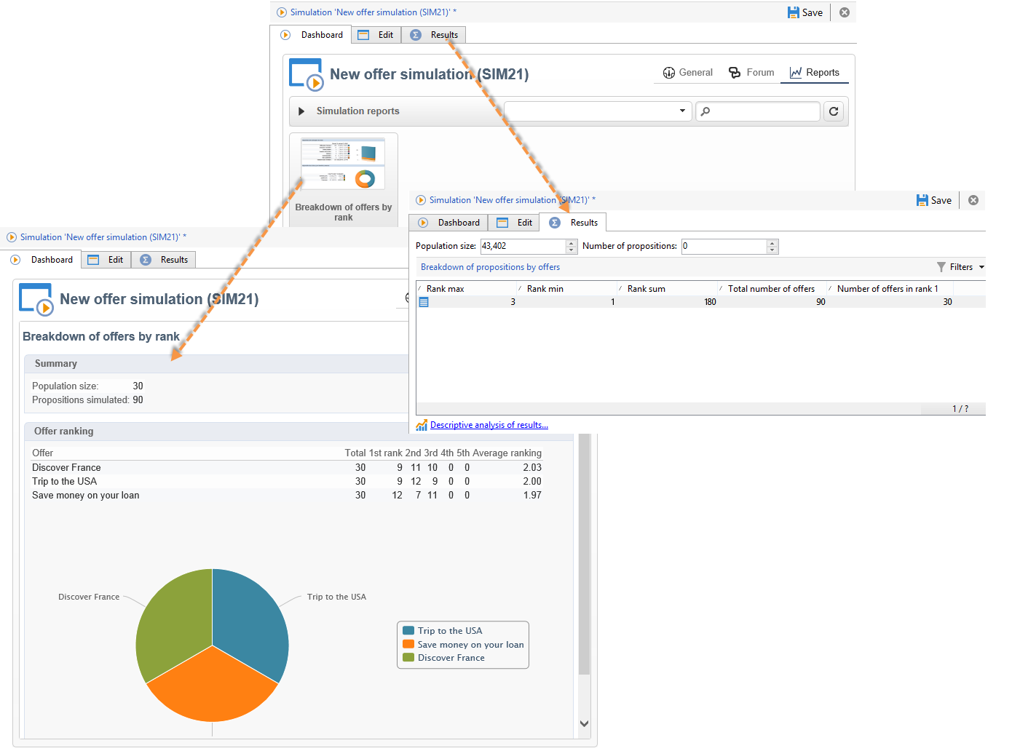Sort by Total number of offers column

click(x=772, y=289)
